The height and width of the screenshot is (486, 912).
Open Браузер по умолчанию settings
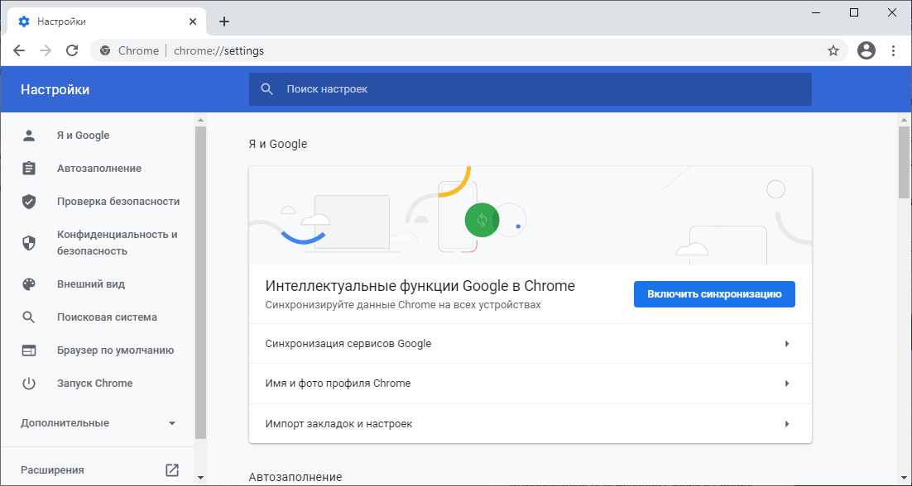pos(115,350)
